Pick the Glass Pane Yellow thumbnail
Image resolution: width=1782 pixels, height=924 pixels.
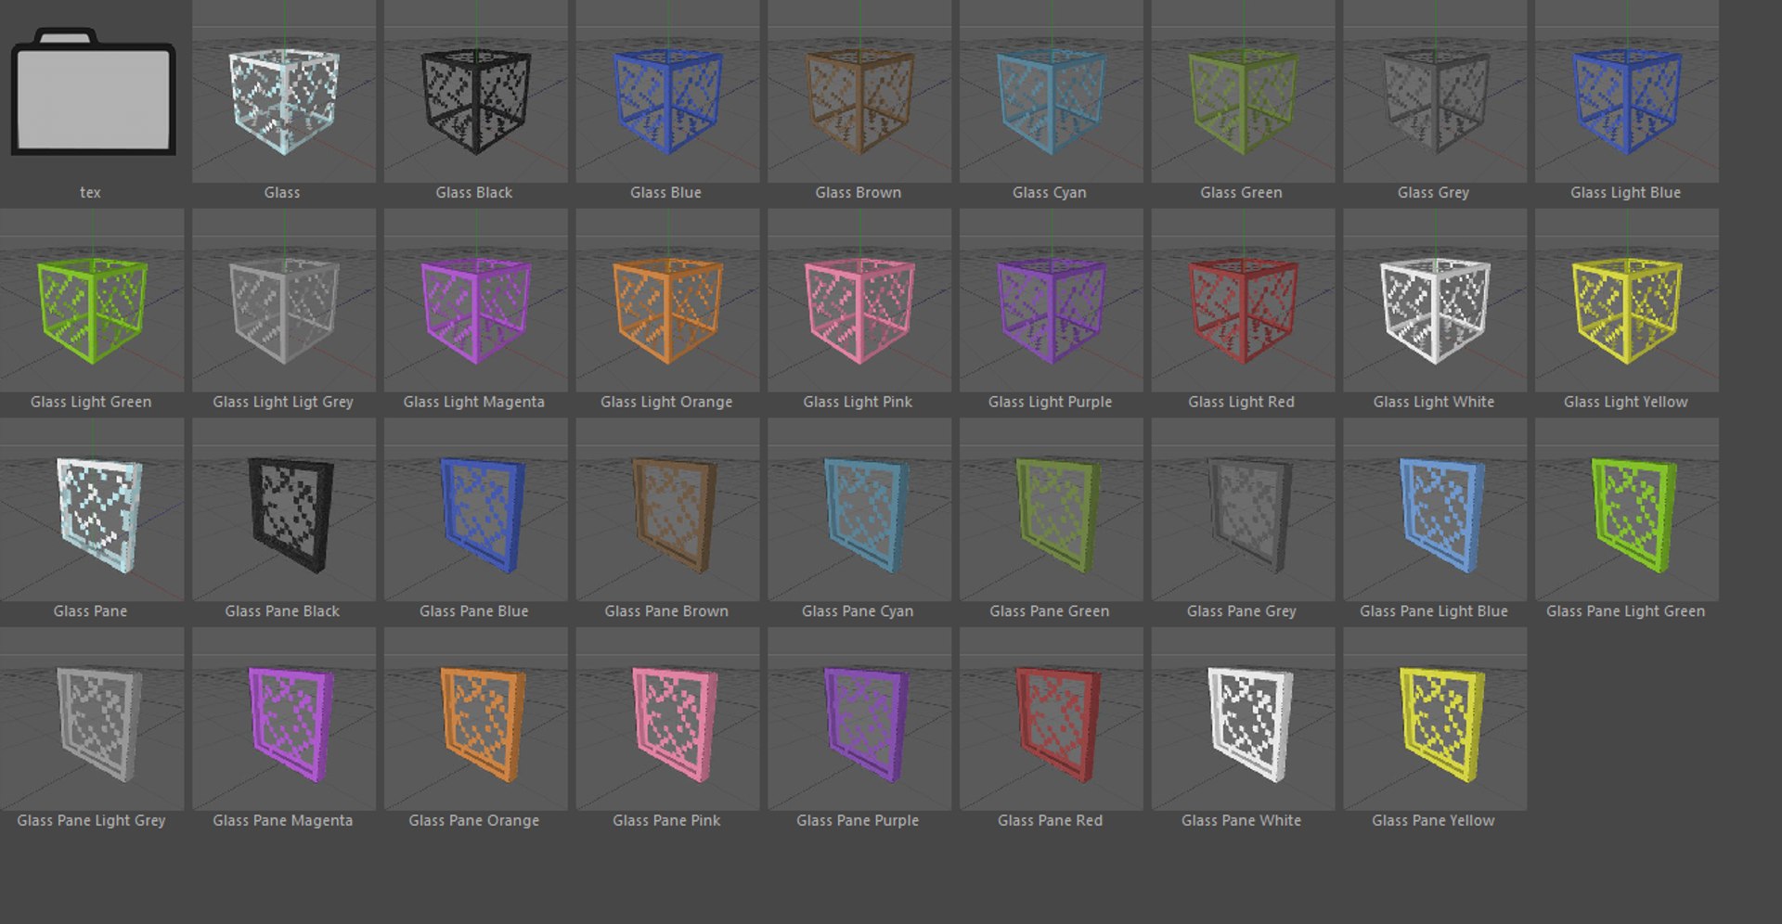[x=1435, y=719]
